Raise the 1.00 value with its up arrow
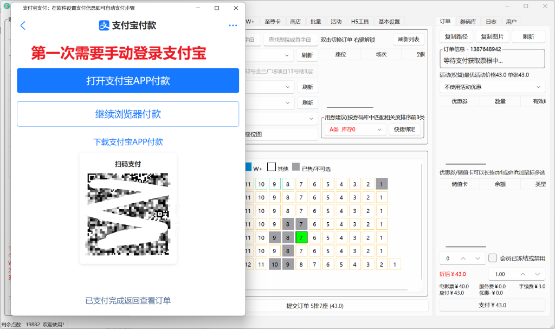This screenshot has width=555, height=329. [x=523, y=274]
